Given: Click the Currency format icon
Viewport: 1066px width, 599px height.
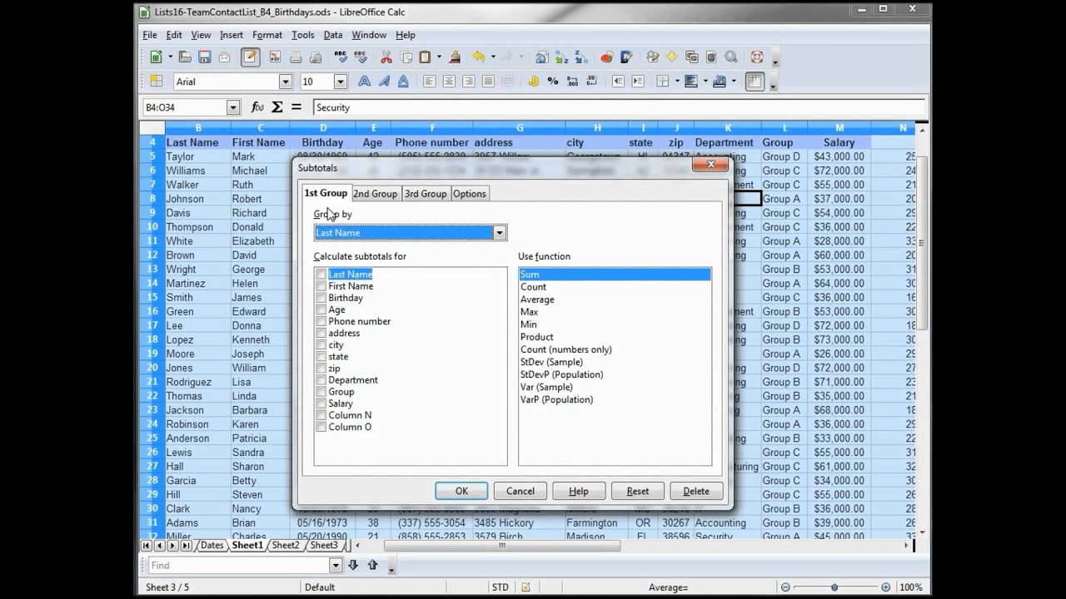Looking at the screenshot, I should pyautogui.click(x=533, y=82).
